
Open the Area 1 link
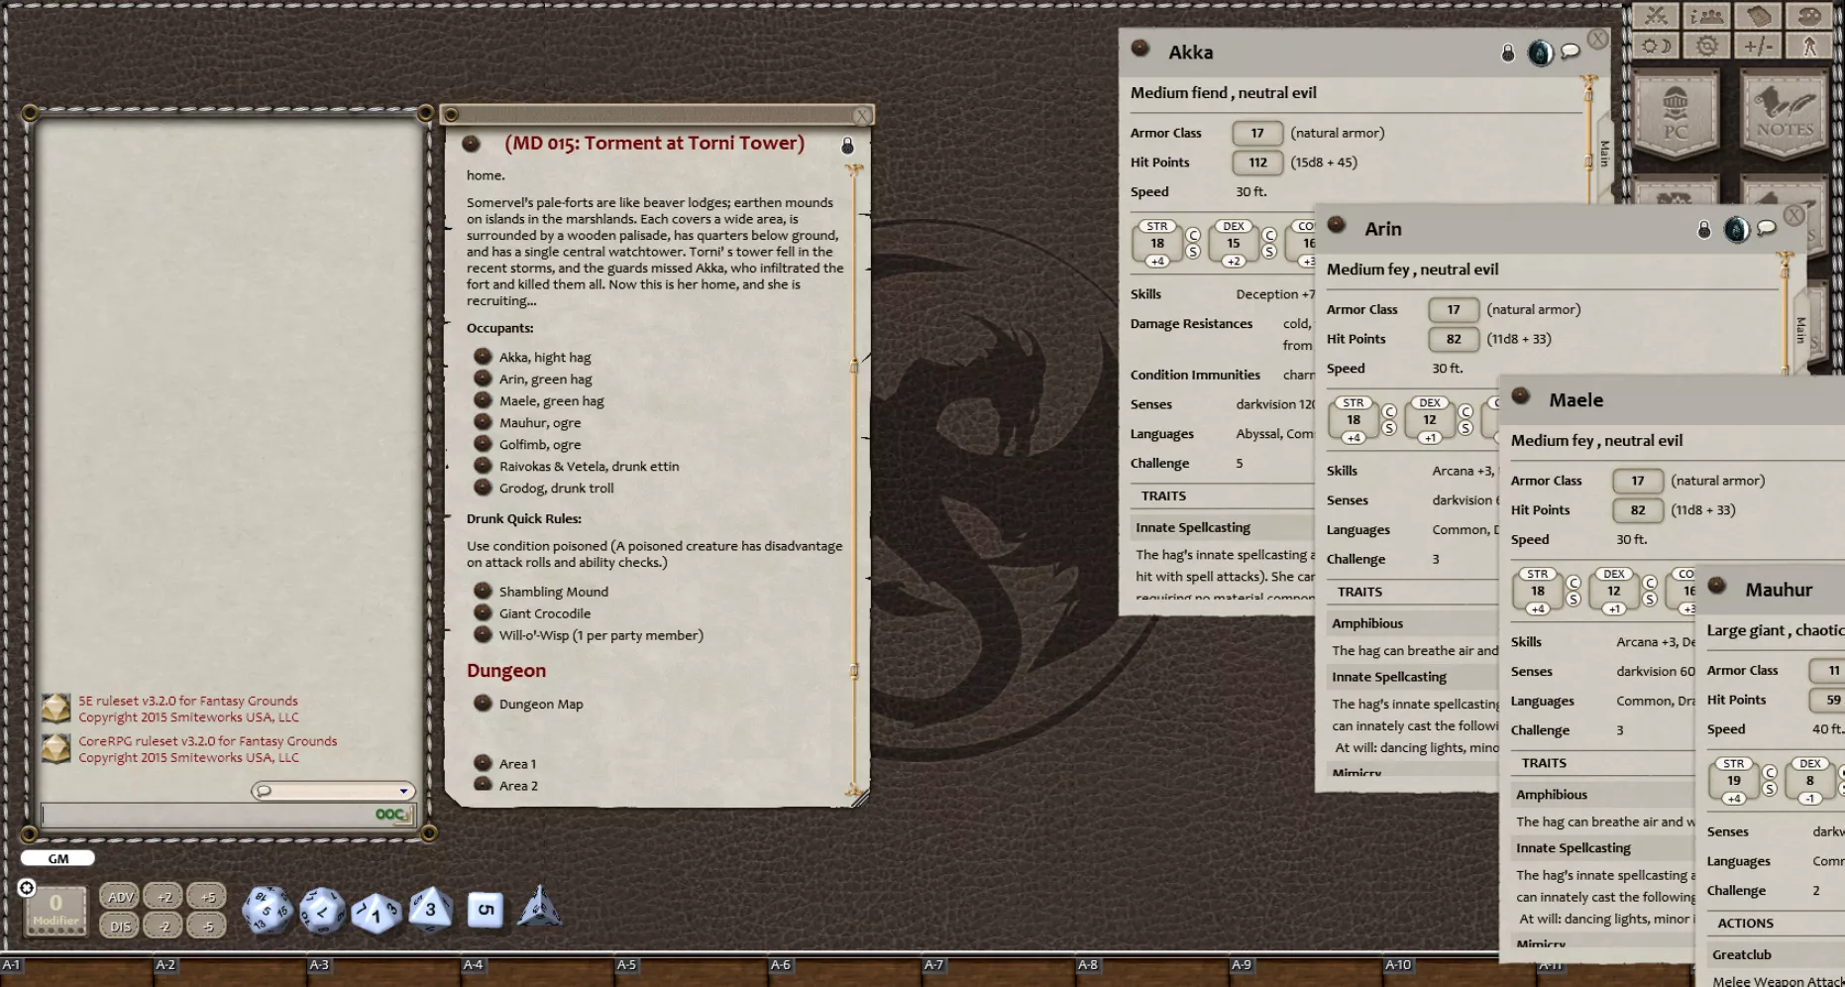click(x=484, y=763)
